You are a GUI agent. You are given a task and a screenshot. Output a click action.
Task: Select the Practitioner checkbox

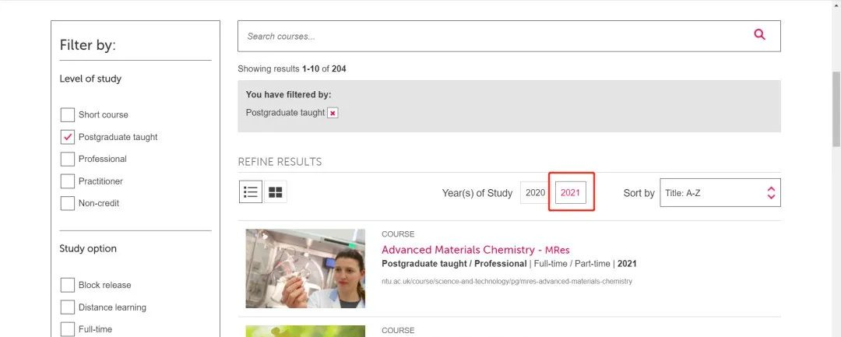pyautogui.click(x=68, y=181)
